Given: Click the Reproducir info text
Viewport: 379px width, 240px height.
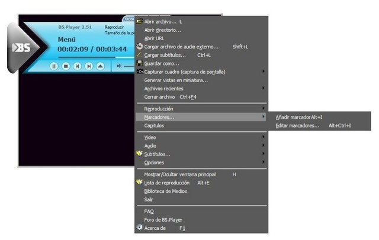Looking at the screenshot, I should pyautogui.click(x=114, y=27).
